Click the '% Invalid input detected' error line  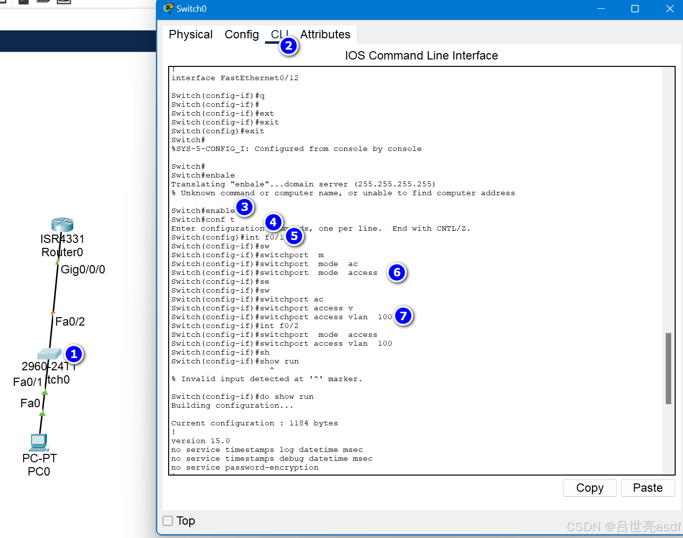(x=267, y=379)
